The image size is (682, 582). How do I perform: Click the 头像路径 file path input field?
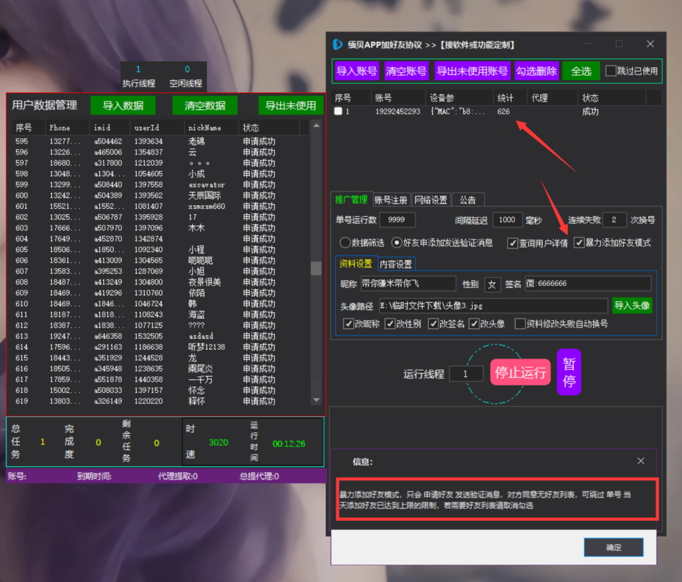coord(493,305)
